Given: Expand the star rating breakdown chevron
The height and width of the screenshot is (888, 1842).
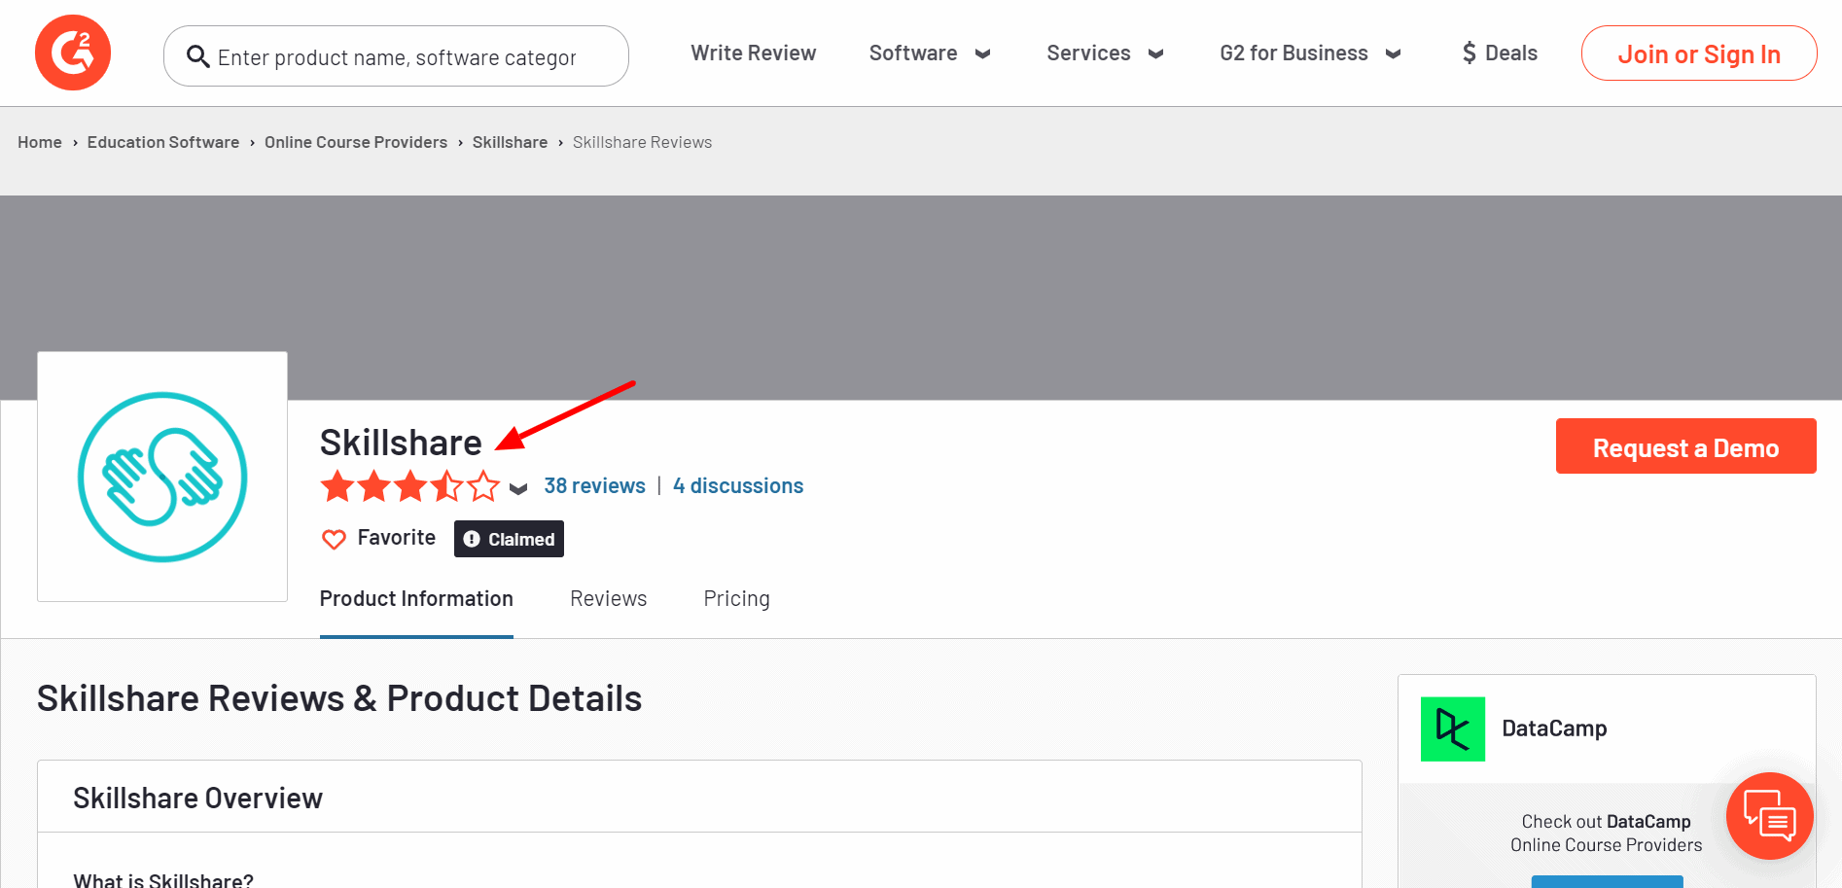Looking at the screenshot, I should 518,488.
